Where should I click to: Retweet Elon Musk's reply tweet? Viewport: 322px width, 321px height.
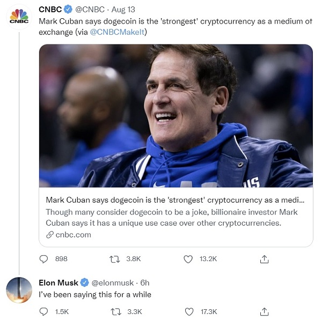click(x=115, y=311)
